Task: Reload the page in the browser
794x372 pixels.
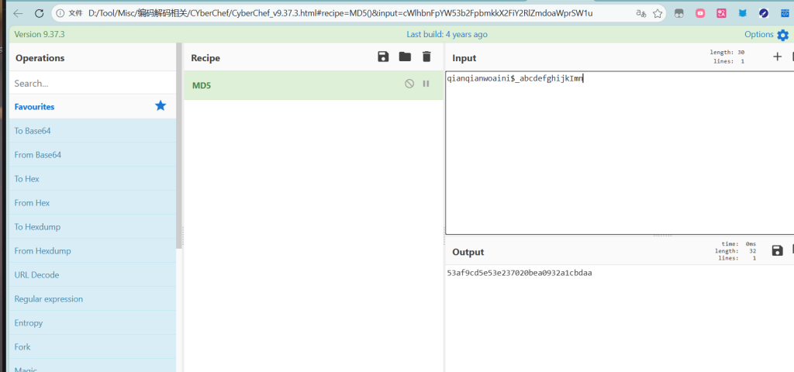Action: coord(39,13)
